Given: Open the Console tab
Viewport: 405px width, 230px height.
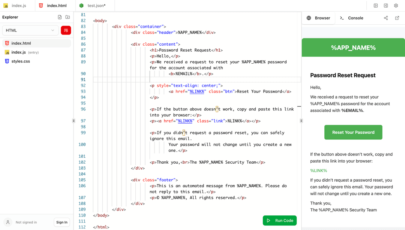Looking at the screenshot, I should pos(351,18).
